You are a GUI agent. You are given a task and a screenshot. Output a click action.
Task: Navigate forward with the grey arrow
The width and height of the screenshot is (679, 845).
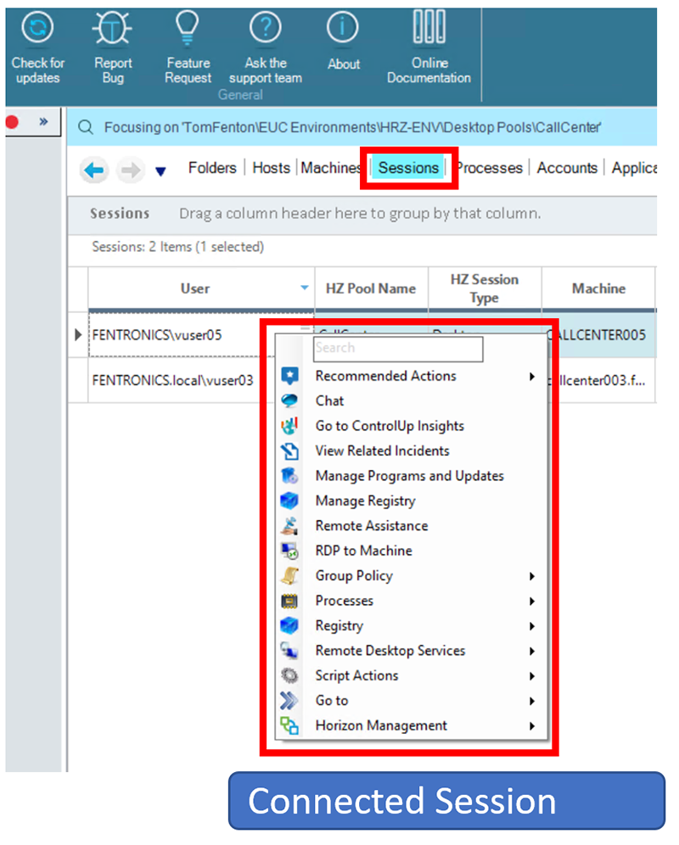(130, 171)
